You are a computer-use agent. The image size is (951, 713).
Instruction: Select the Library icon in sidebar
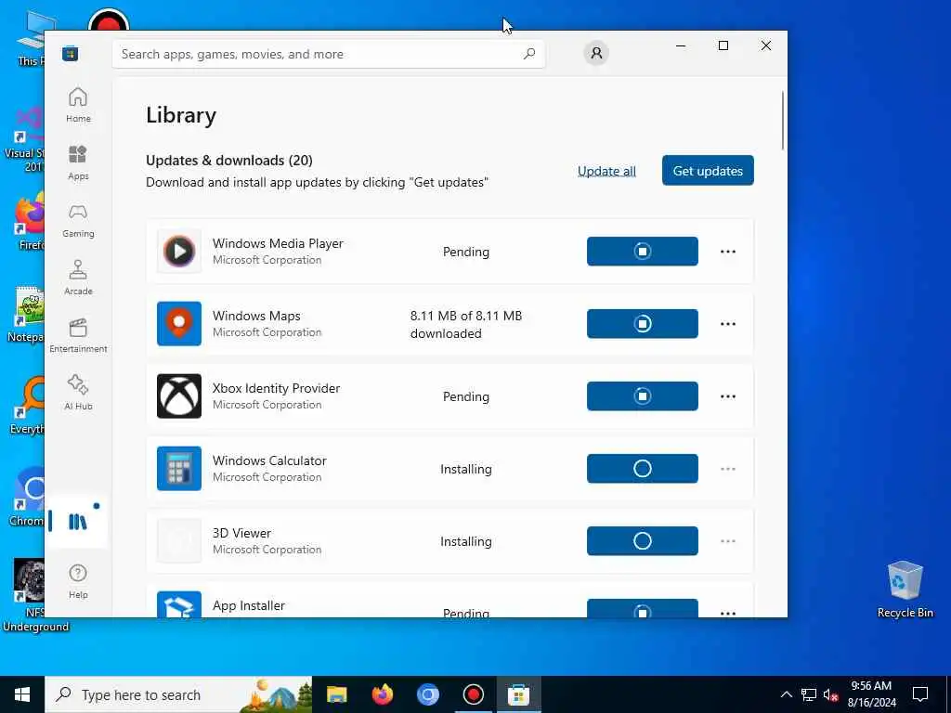(78, 522)
